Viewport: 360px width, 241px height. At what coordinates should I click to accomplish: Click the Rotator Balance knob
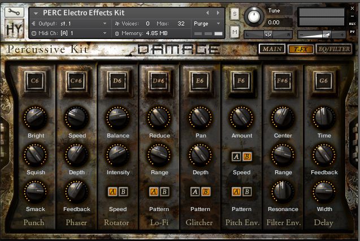click(x=118, y=118)
